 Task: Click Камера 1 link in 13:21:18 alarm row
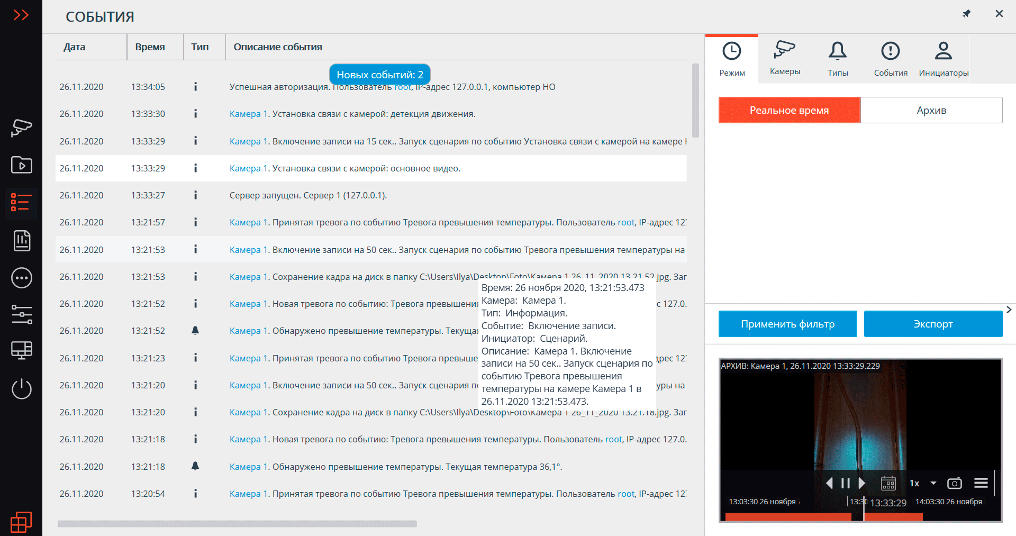[249, 467]
